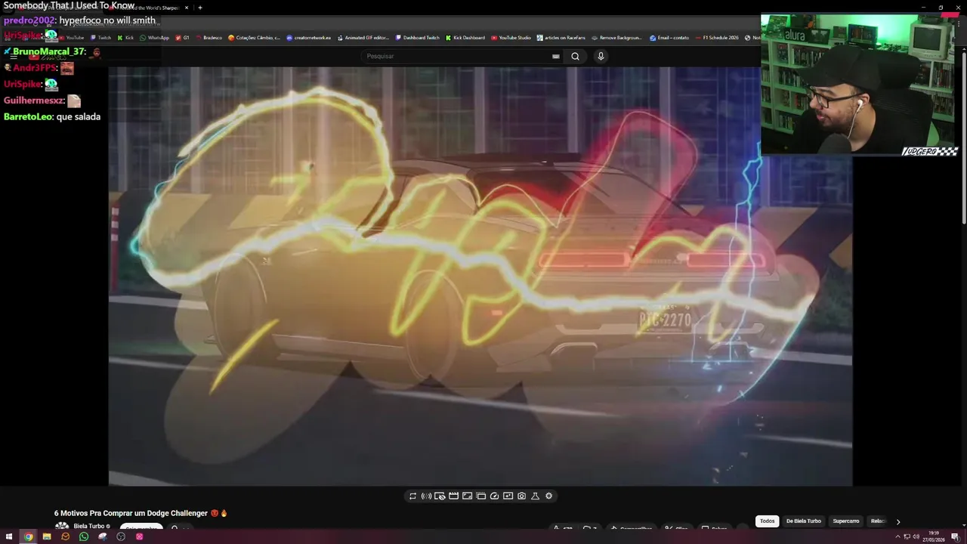
Task: Click chat username predro2002
Action: coord(29,20)
